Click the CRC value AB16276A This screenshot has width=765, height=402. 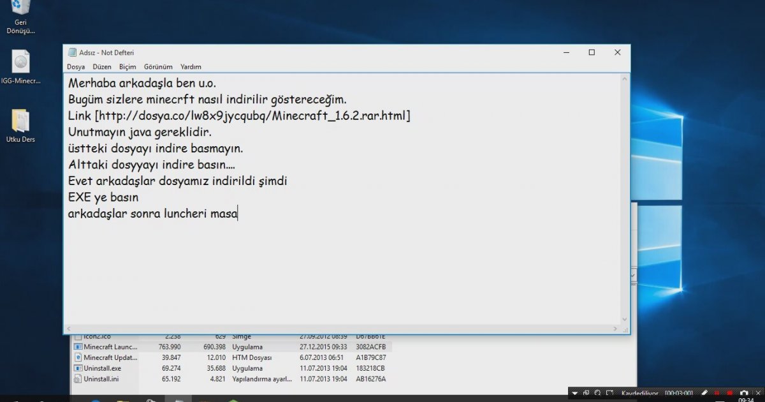[370, 379]
